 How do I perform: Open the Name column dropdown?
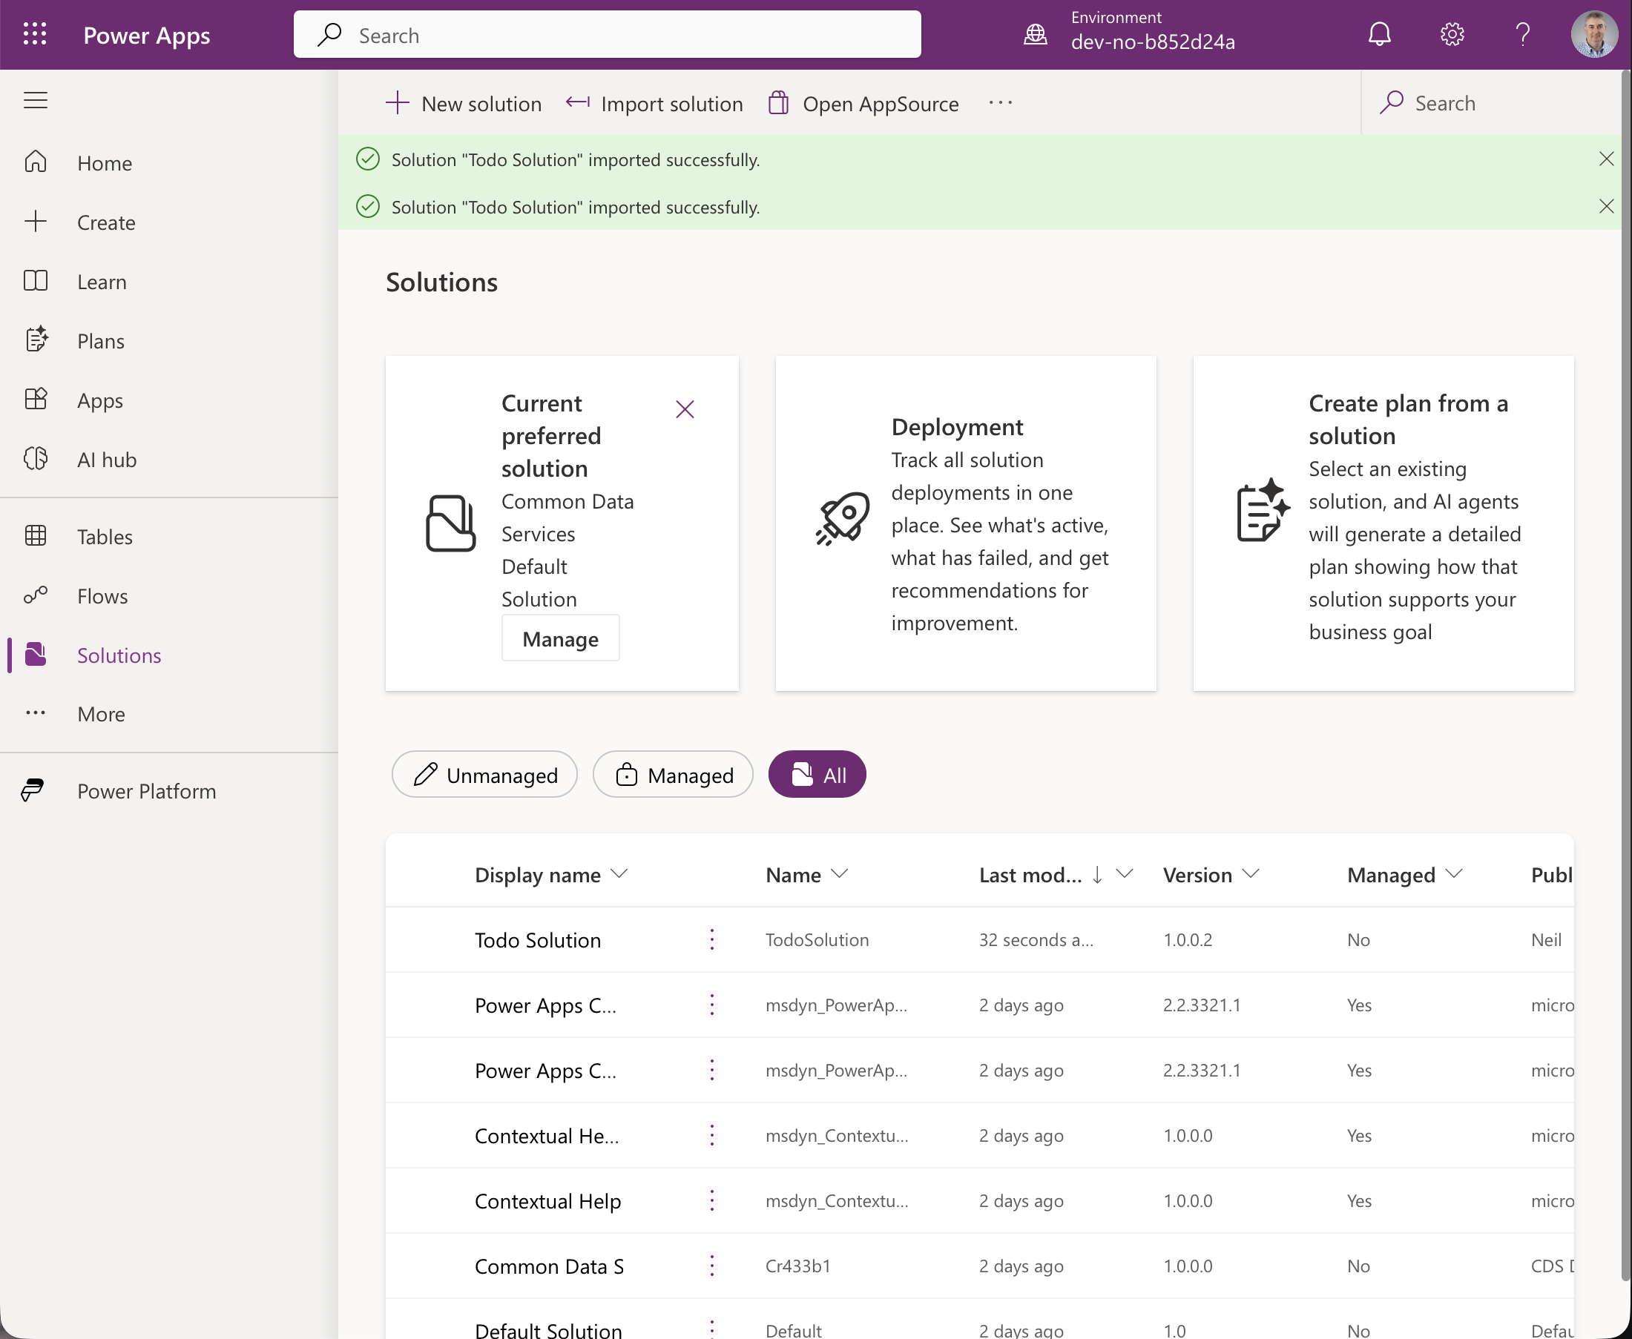(840, 874)
